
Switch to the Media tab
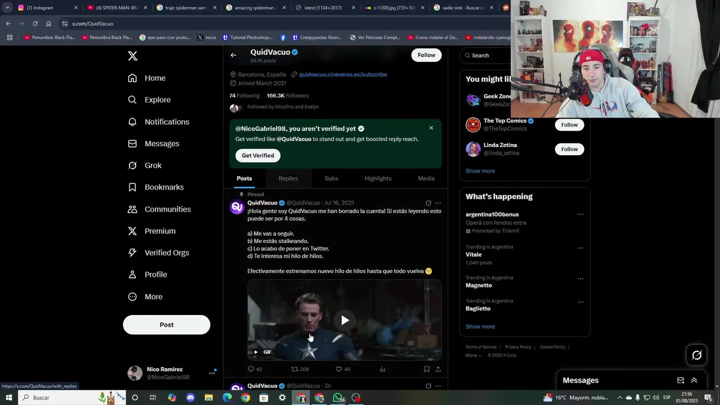click(426, 178)
